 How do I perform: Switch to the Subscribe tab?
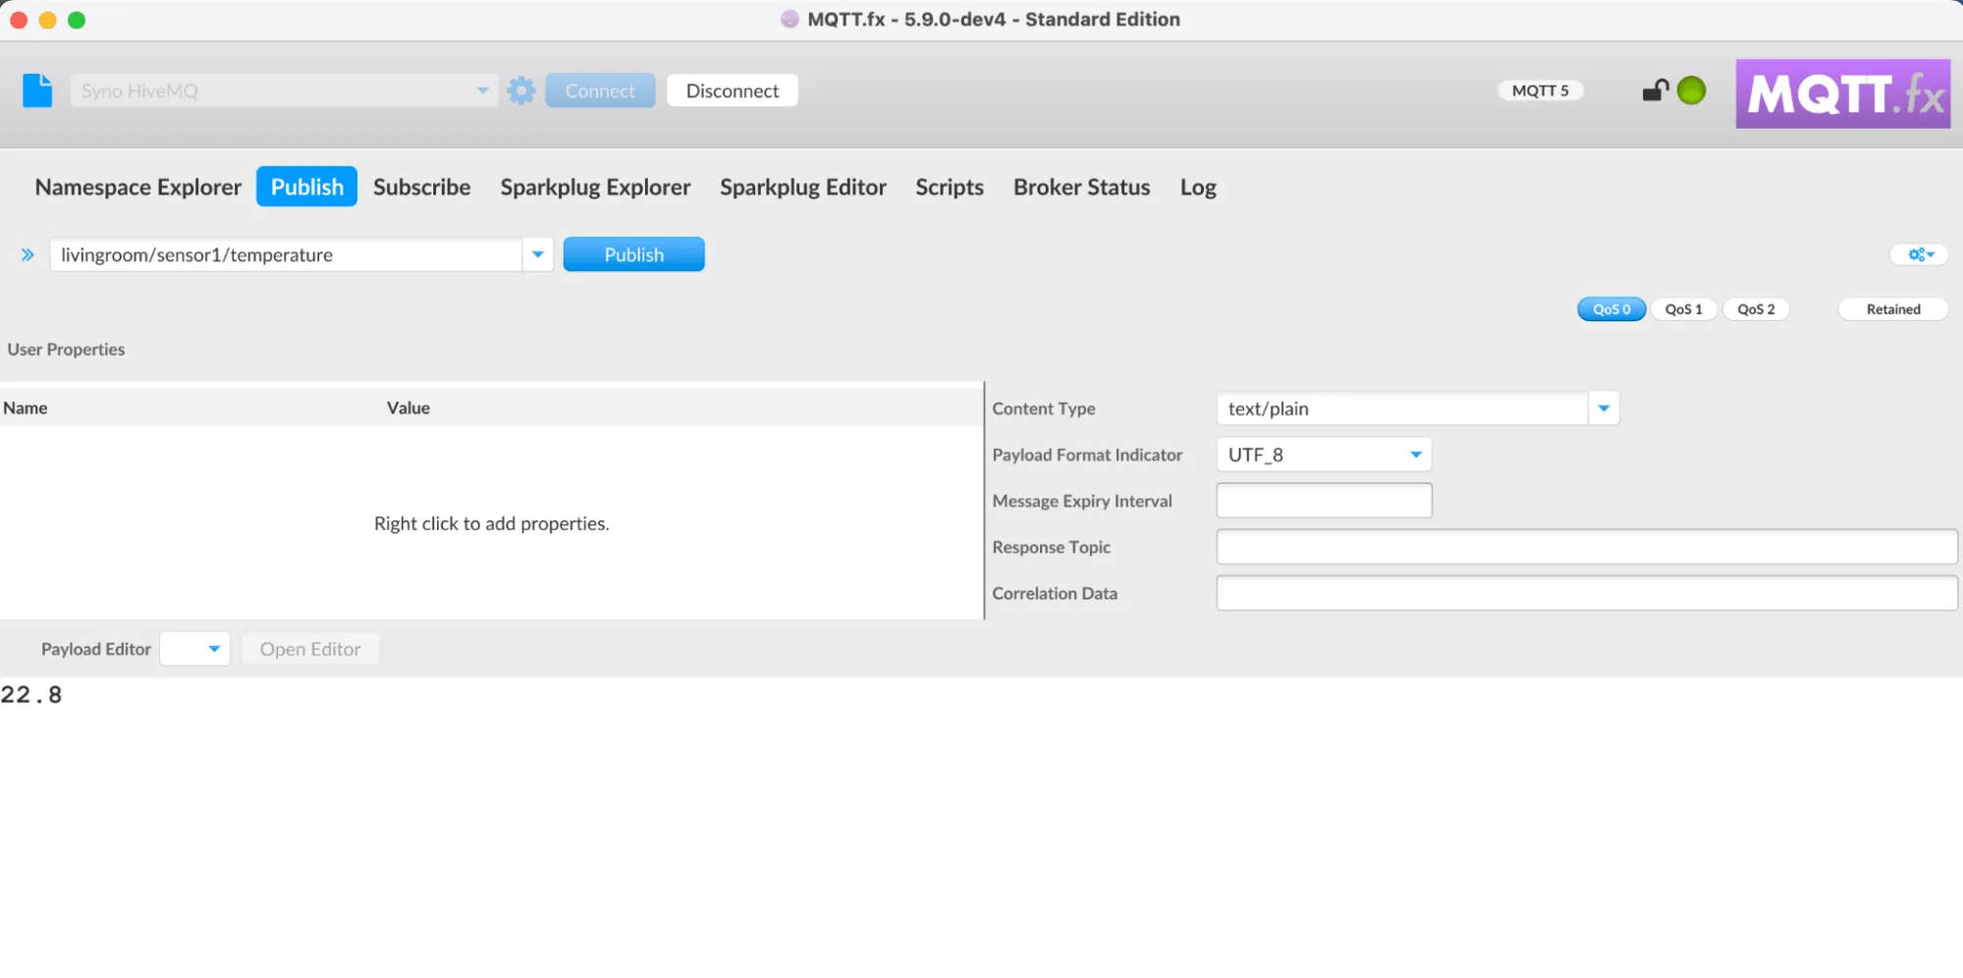coord(421,187)
